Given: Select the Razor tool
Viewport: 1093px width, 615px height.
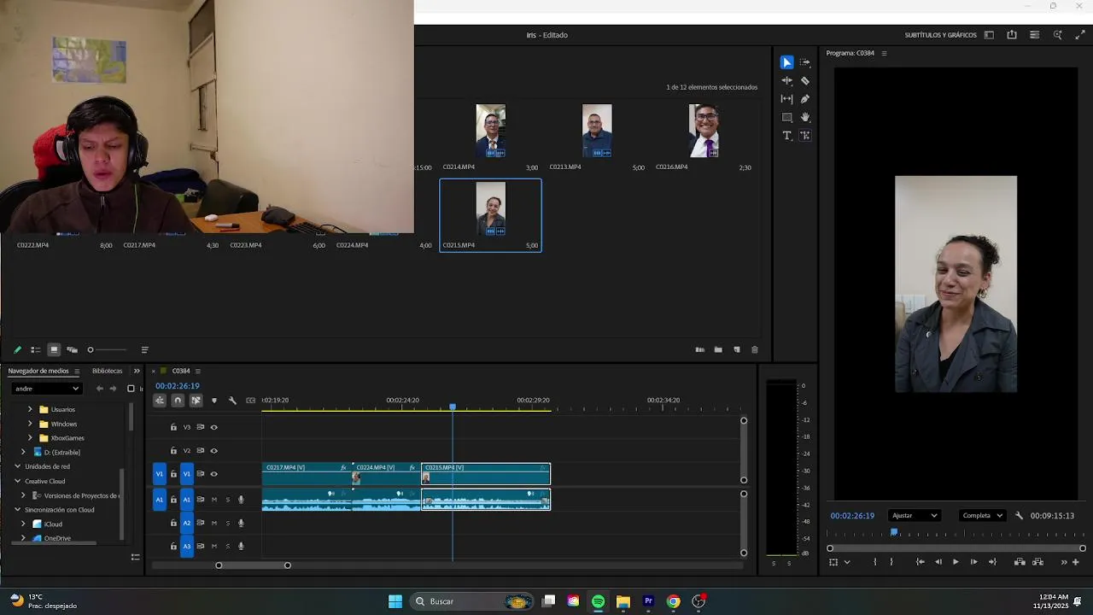Looking at the screenshot, I should (x=805, y=80).
